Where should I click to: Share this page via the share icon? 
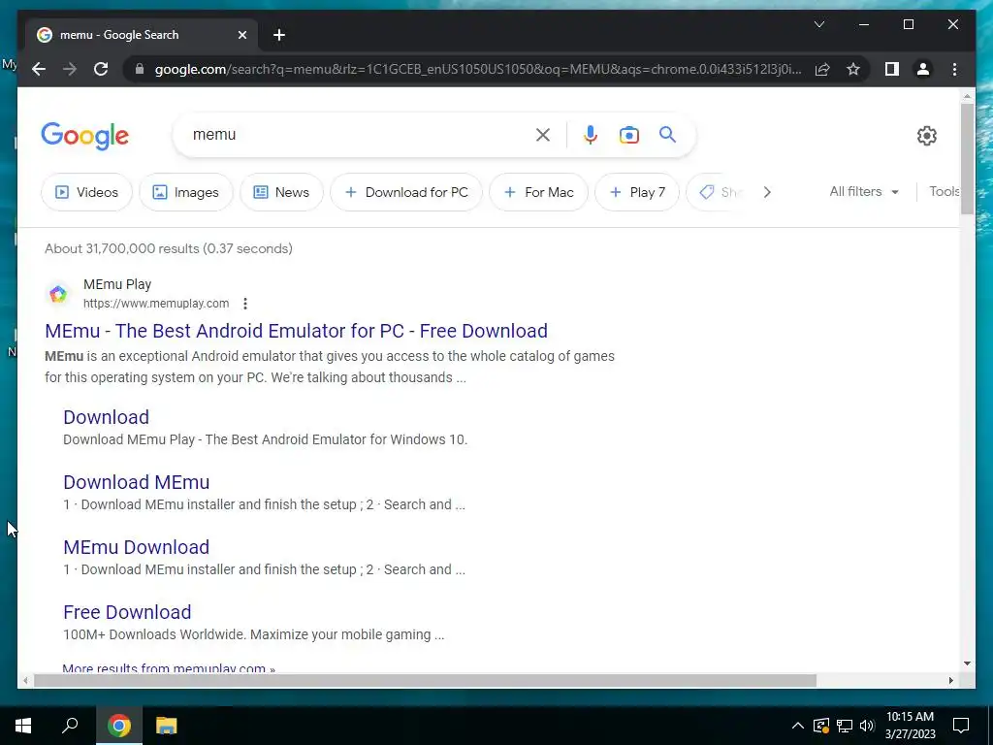coord(822,69)
